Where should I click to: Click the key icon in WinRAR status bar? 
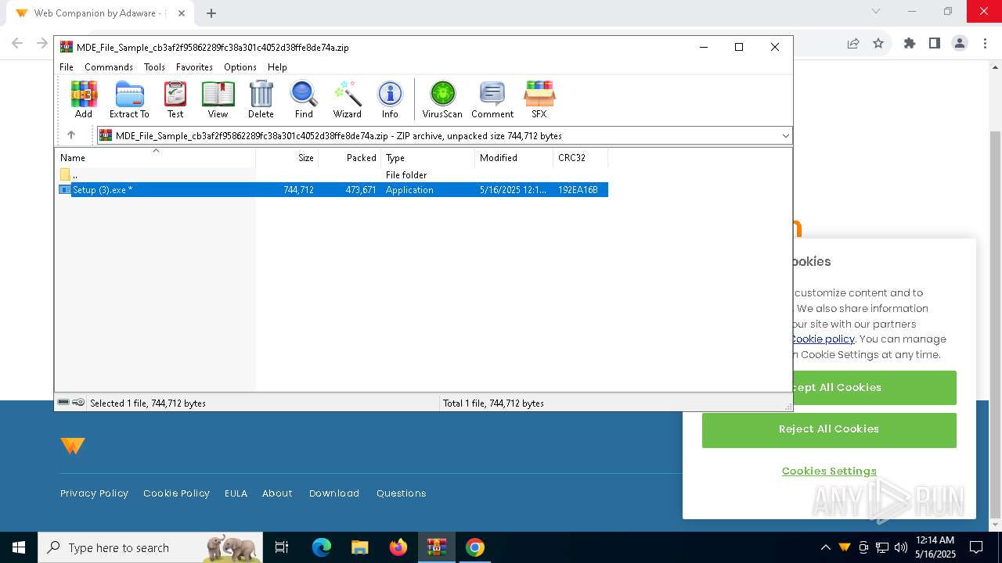click(x=78, y=403)
